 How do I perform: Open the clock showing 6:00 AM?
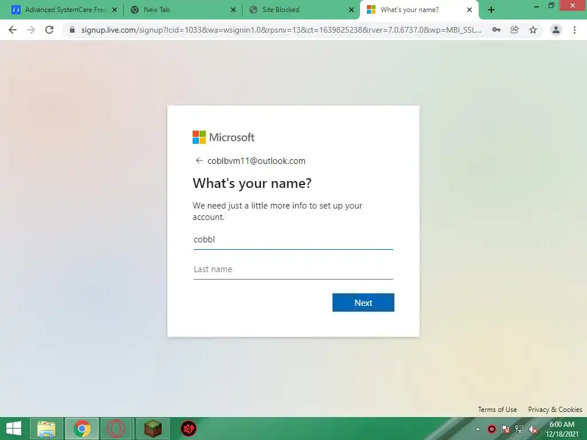pos(562,429)
